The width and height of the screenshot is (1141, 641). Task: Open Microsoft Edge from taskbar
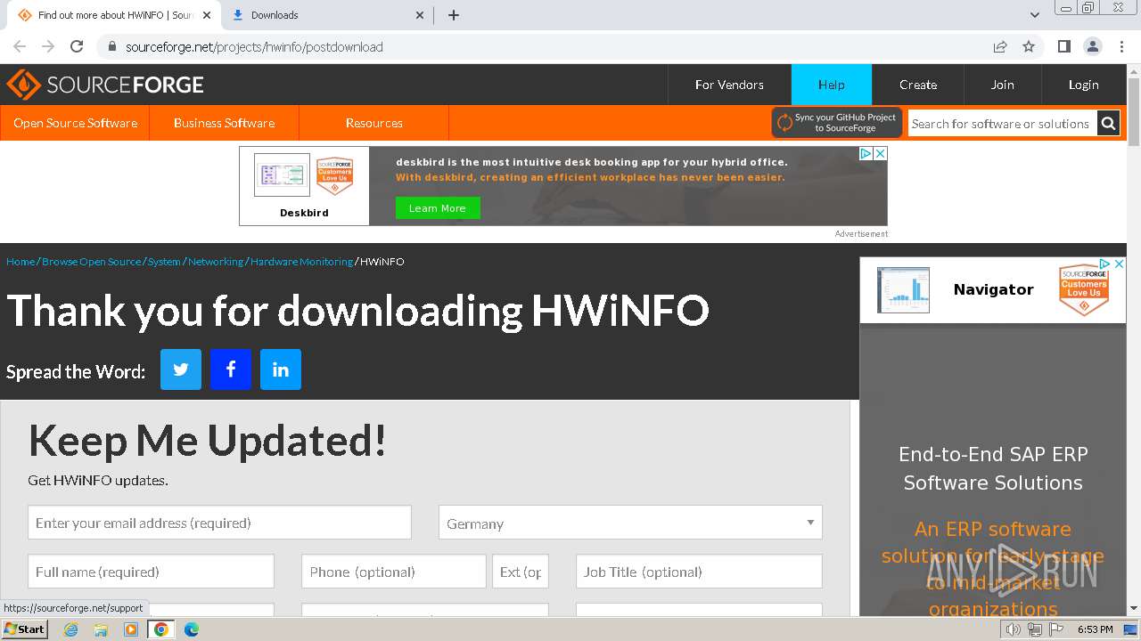tap(191, 629)
